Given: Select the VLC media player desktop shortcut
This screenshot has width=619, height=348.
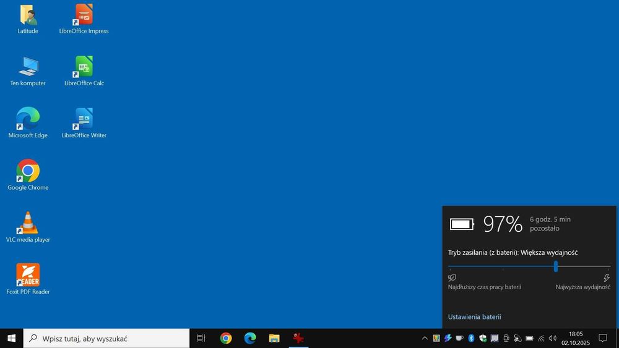Looking at the screenshot, I should [x=28, y=227].
